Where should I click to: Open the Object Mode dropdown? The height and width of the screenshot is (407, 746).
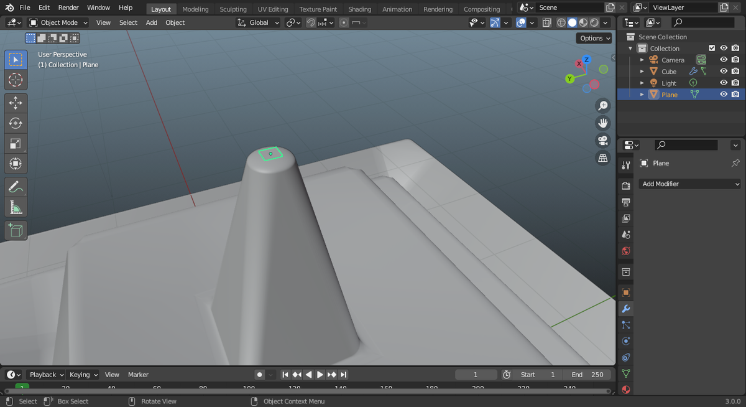(x=59, y=22)
